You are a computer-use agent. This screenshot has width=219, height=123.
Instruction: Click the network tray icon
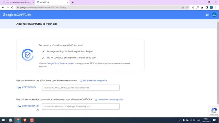191,120
